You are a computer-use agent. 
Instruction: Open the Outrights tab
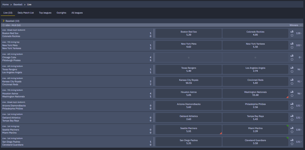click(x=62, y=13)
